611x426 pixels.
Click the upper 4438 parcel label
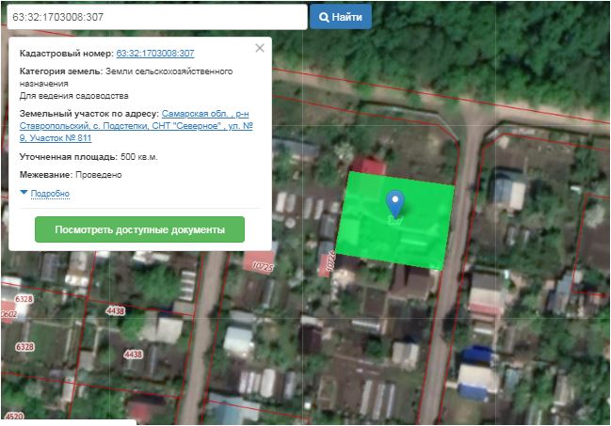pyautogui.click(x=117, y=310)
